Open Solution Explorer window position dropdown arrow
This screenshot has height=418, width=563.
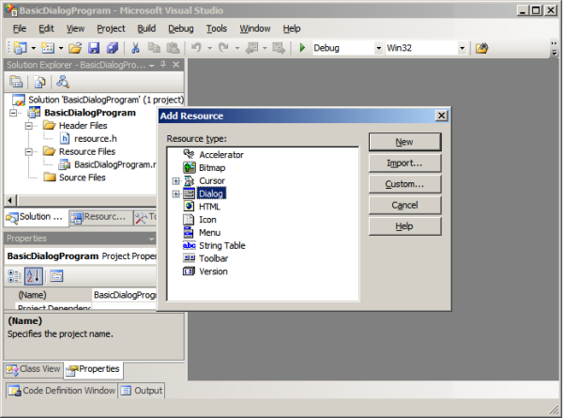click(151, 66)
